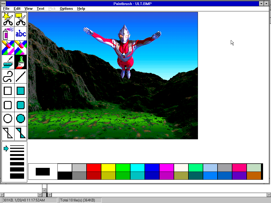The image size is (271, 203).
Task: Select the empty Box tool
Action: click(x=8, y=91)
